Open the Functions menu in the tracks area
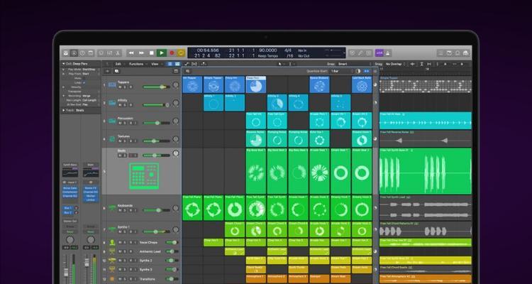532x284 pixels. (138, 64)
